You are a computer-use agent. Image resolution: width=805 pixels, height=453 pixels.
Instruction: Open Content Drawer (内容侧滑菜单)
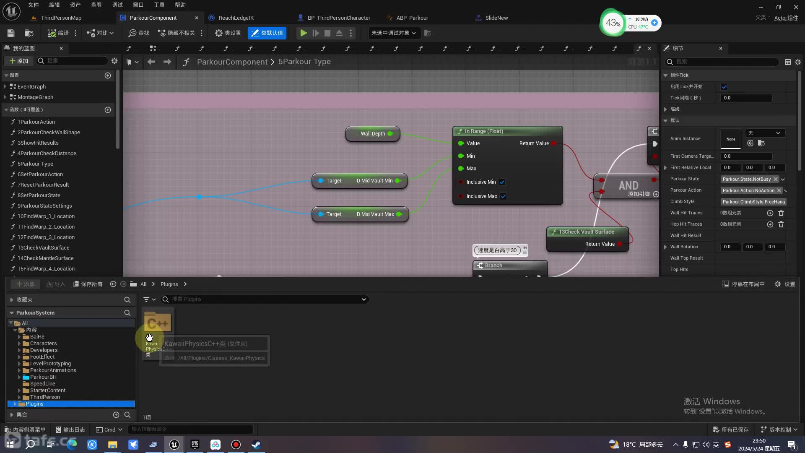(x=25, y=430)
